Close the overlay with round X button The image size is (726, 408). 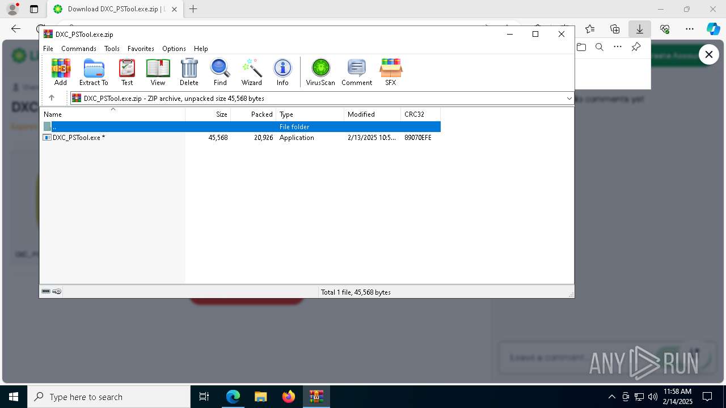709,54
